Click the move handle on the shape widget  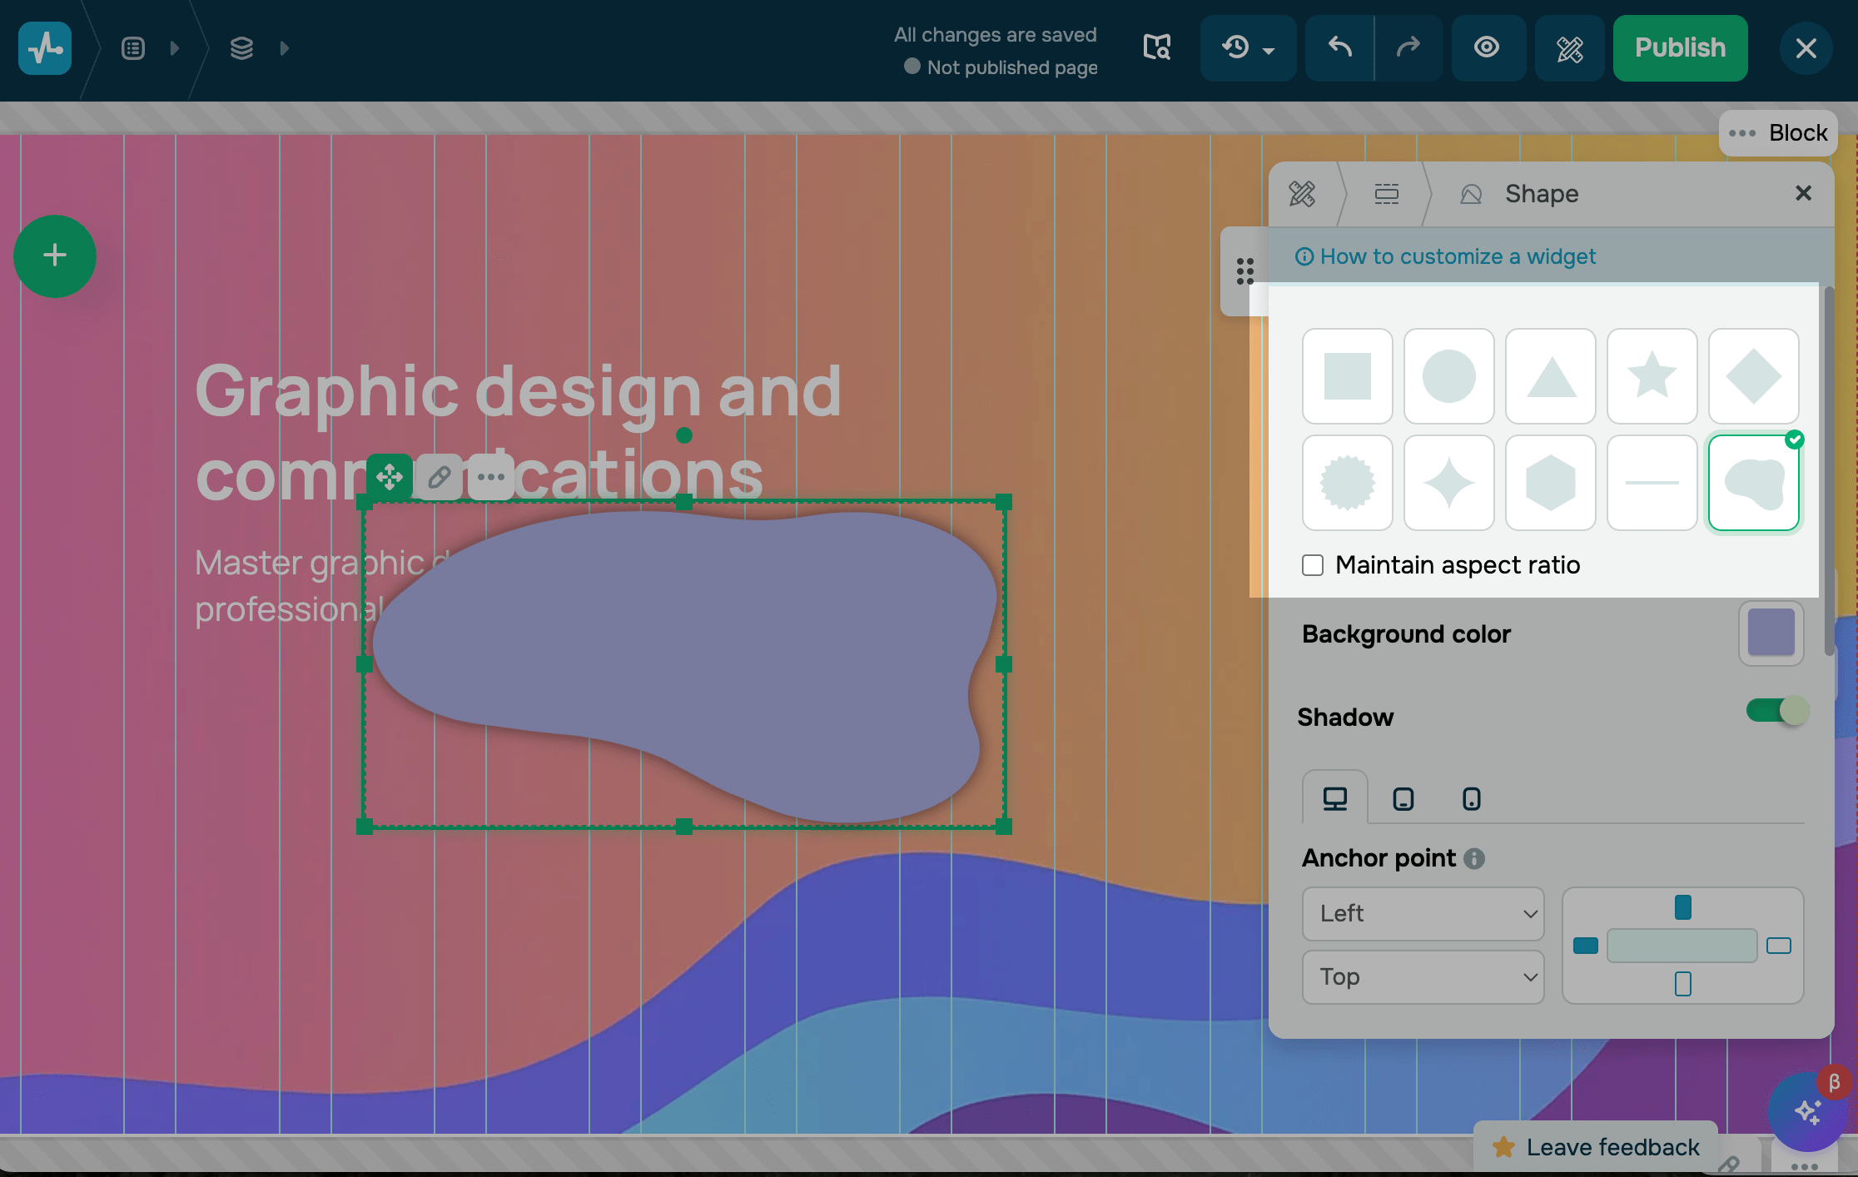point(390,477)
